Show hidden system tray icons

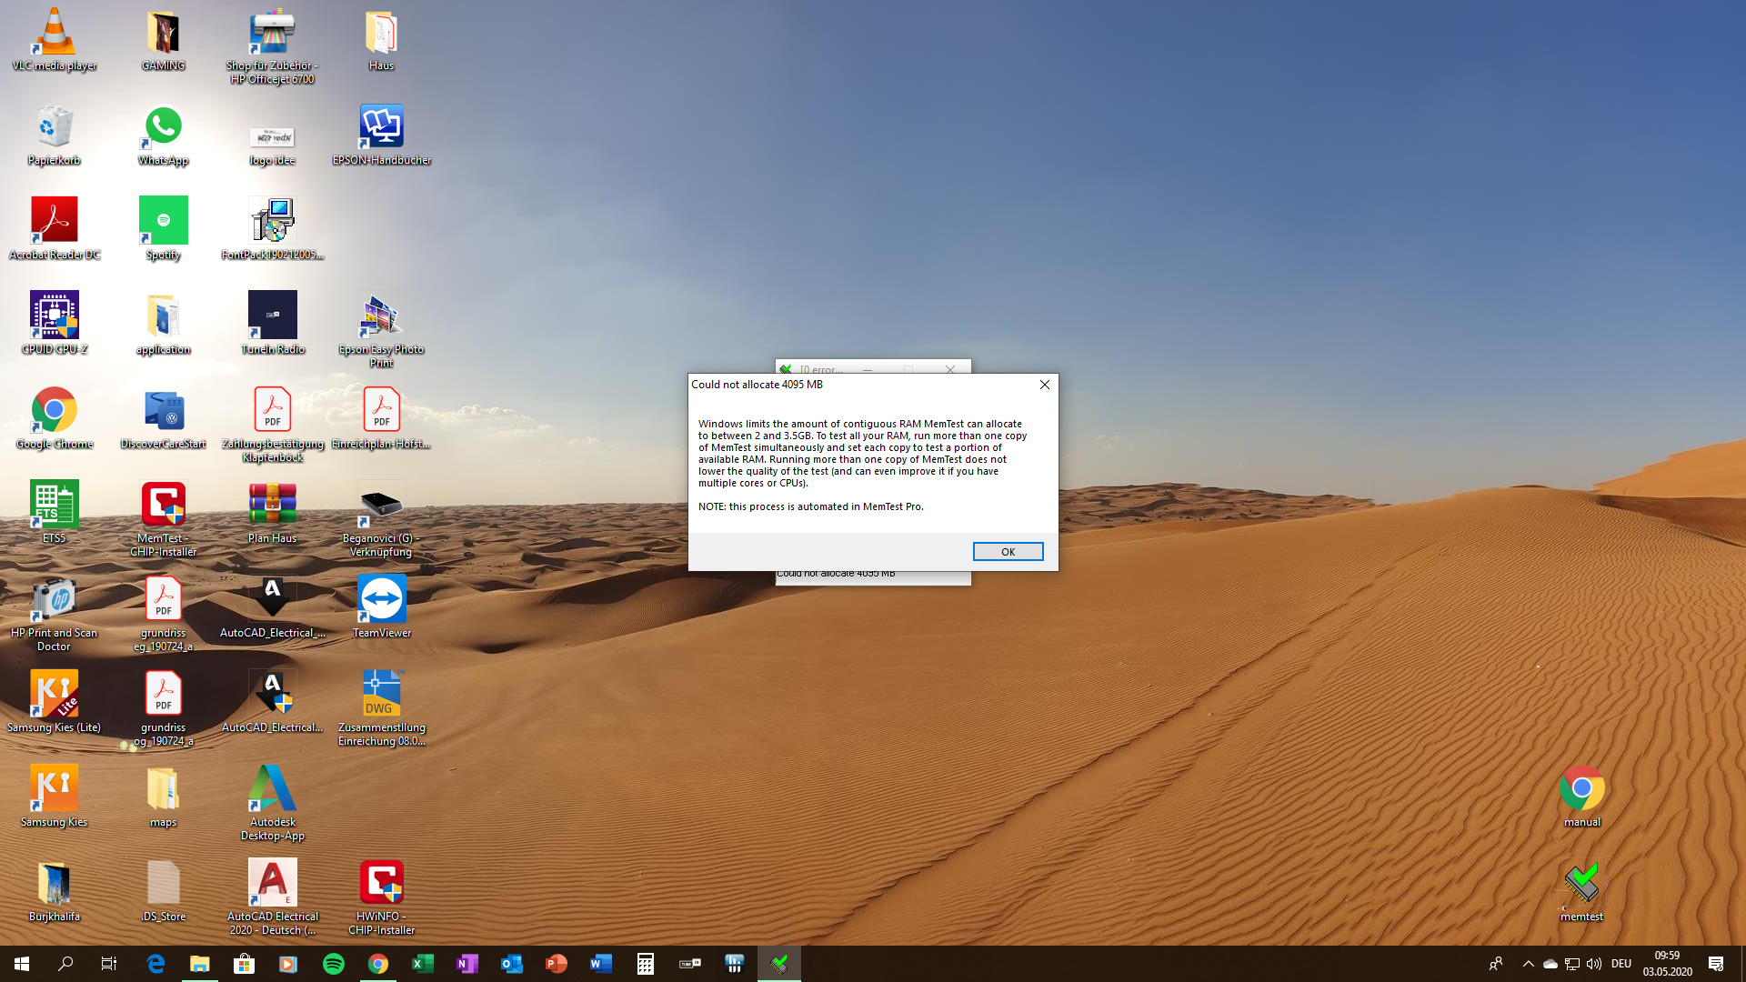1528,964
